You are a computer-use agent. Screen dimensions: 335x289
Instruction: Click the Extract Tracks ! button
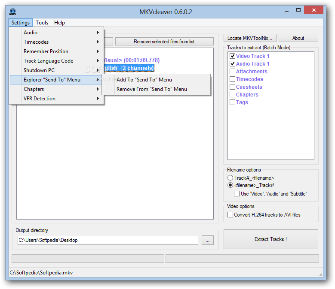click(x=270, y=239)
